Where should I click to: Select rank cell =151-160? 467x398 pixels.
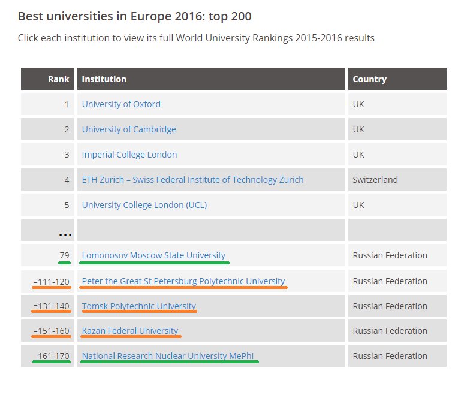pyautogui.click(x=47, y=331)
